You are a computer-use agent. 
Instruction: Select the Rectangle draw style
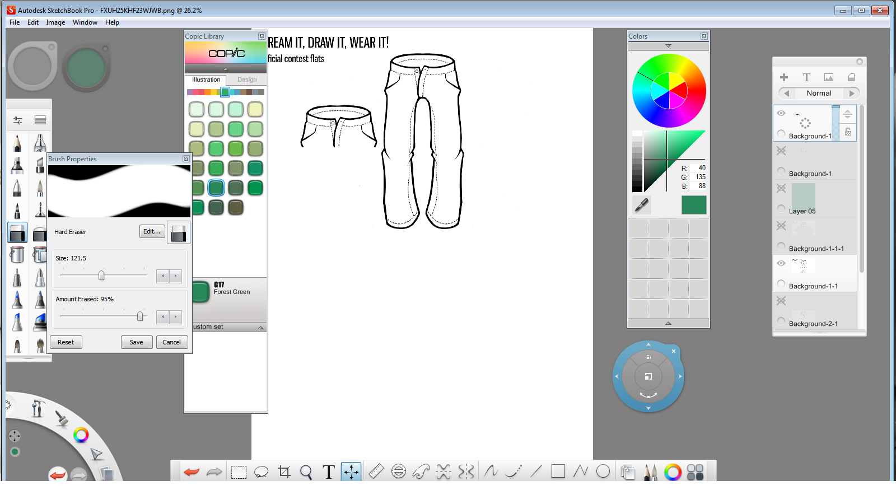tap(558, 472)
